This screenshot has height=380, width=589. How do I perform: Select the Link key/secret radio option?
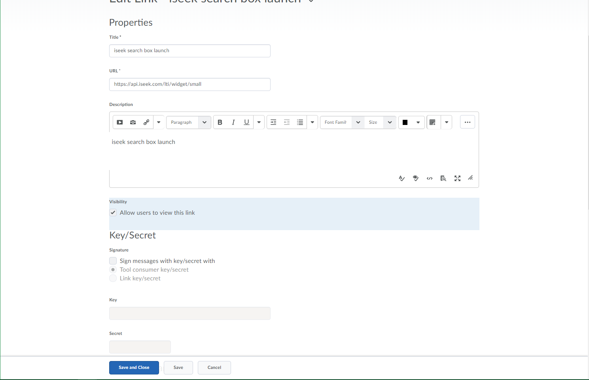pos(113,278)
